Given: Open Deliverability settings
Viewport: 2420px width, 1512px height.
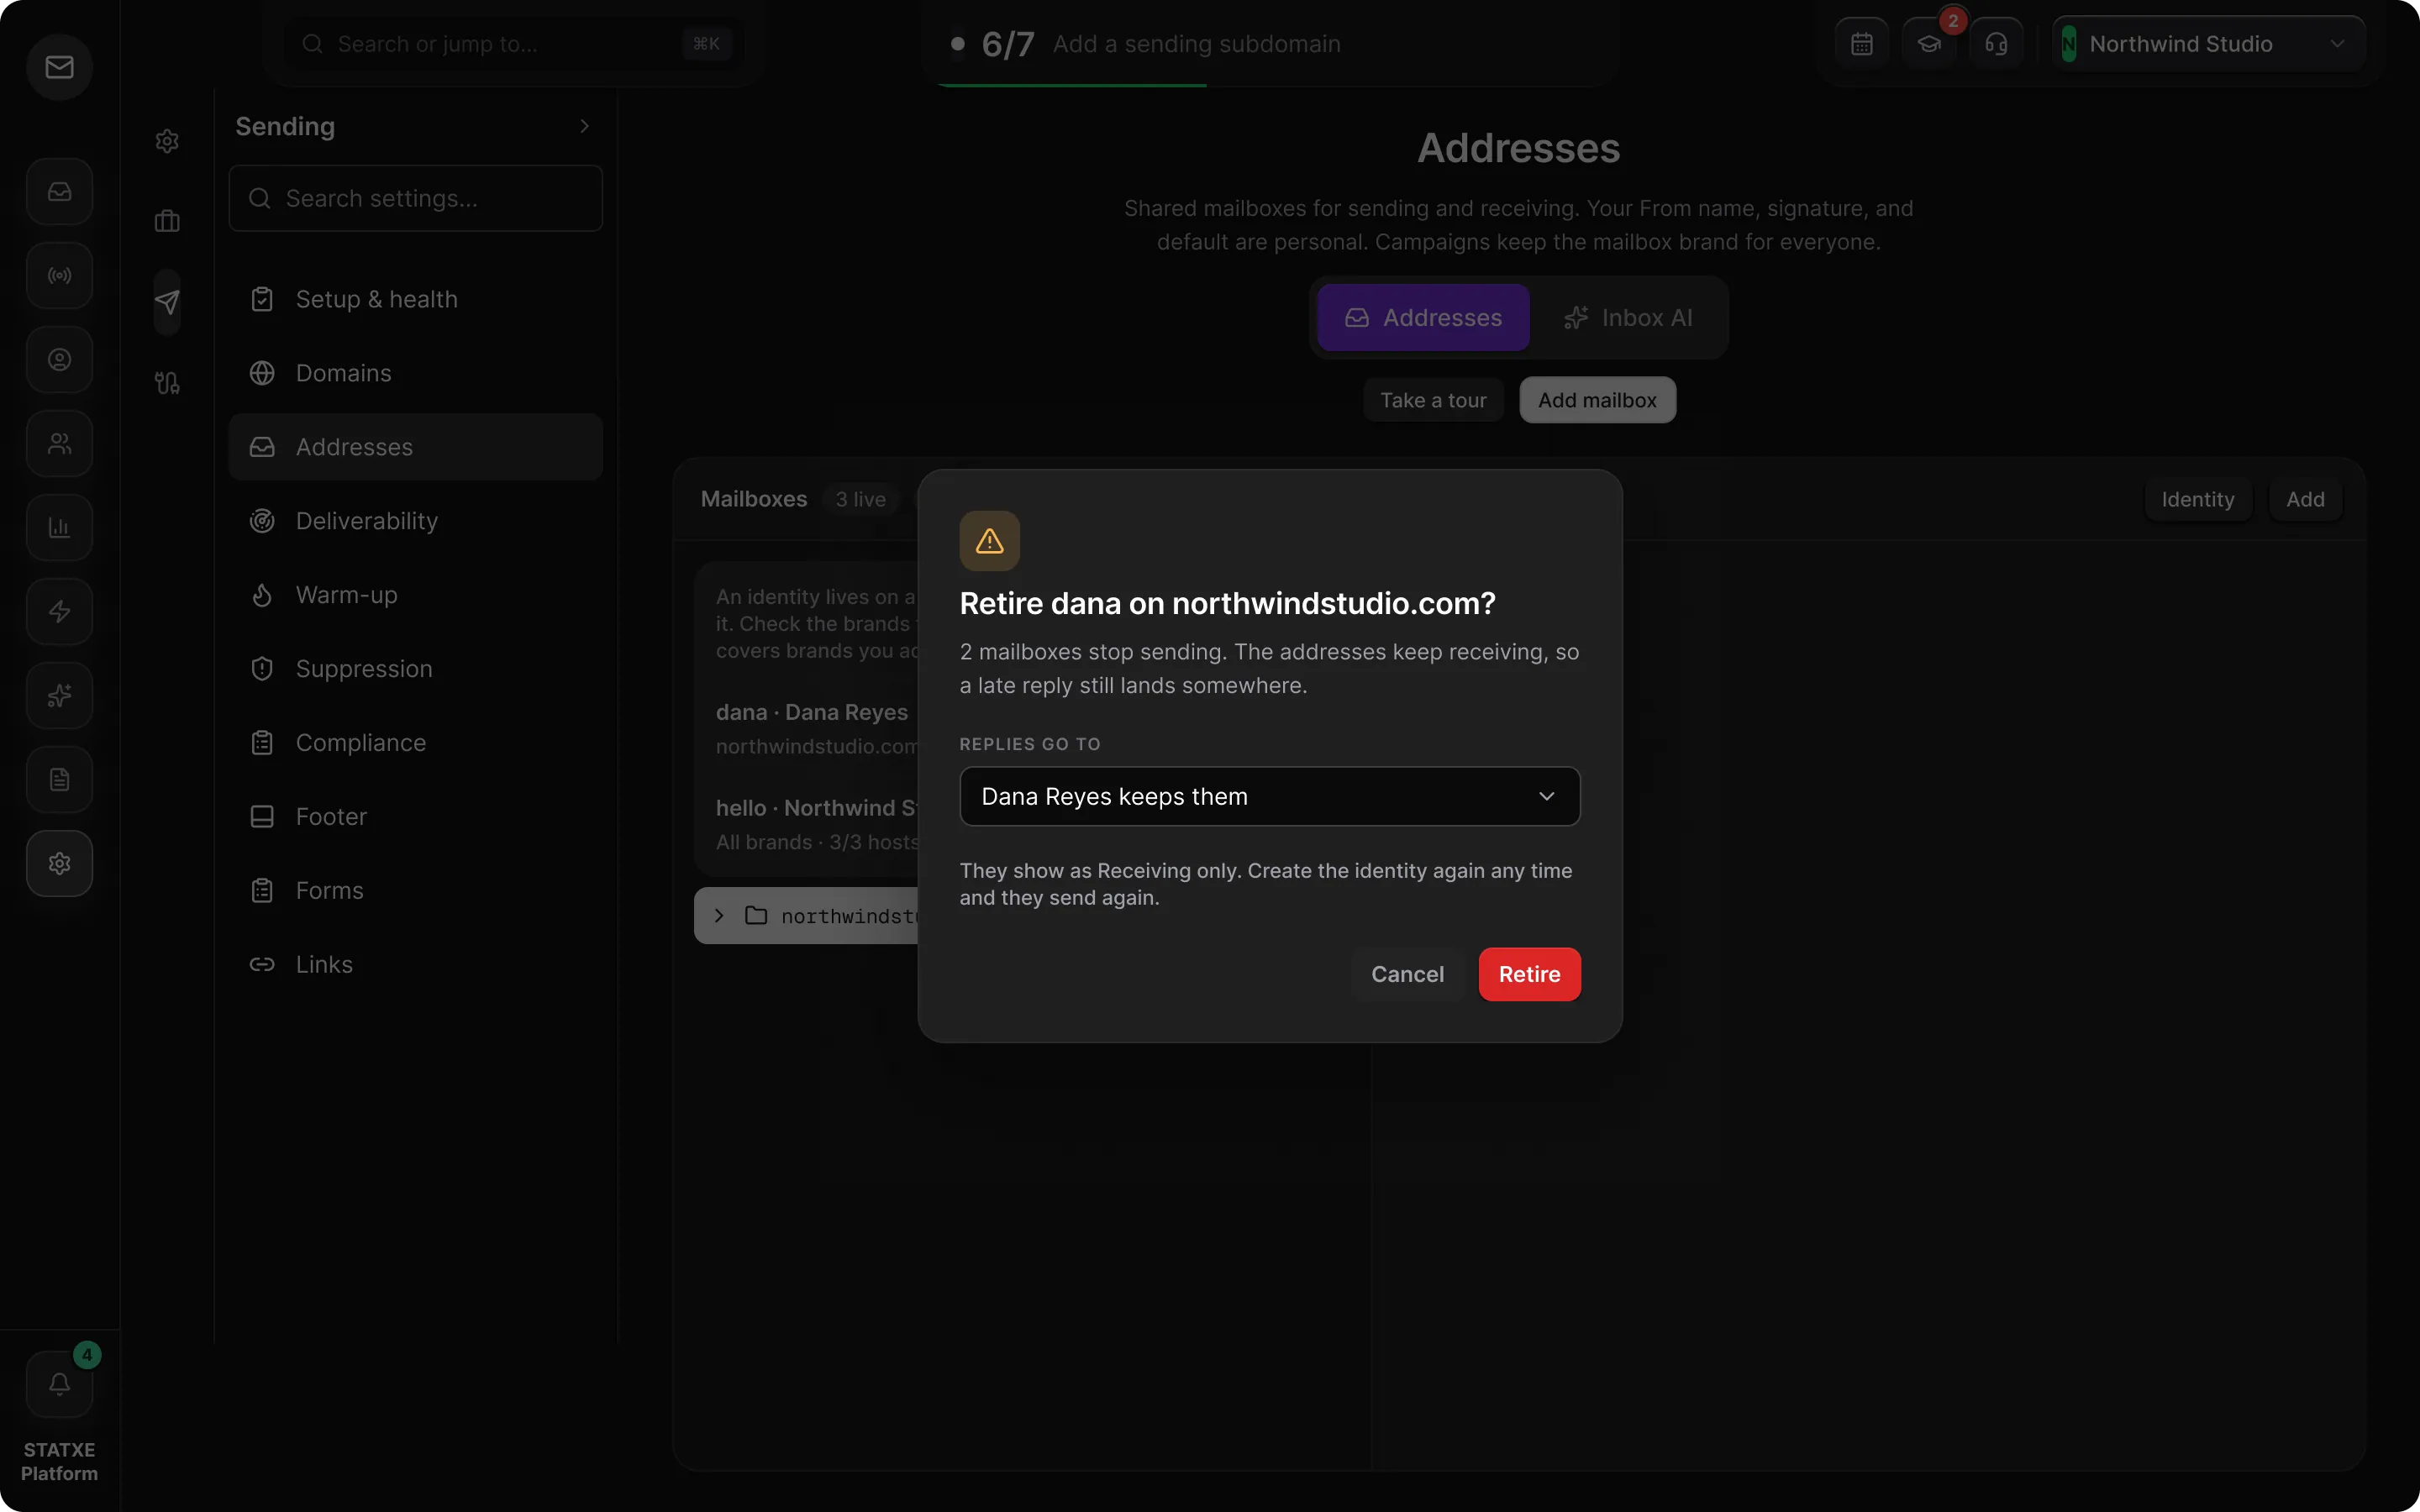Looking at the screenshot, I should (x=415, y=521).
